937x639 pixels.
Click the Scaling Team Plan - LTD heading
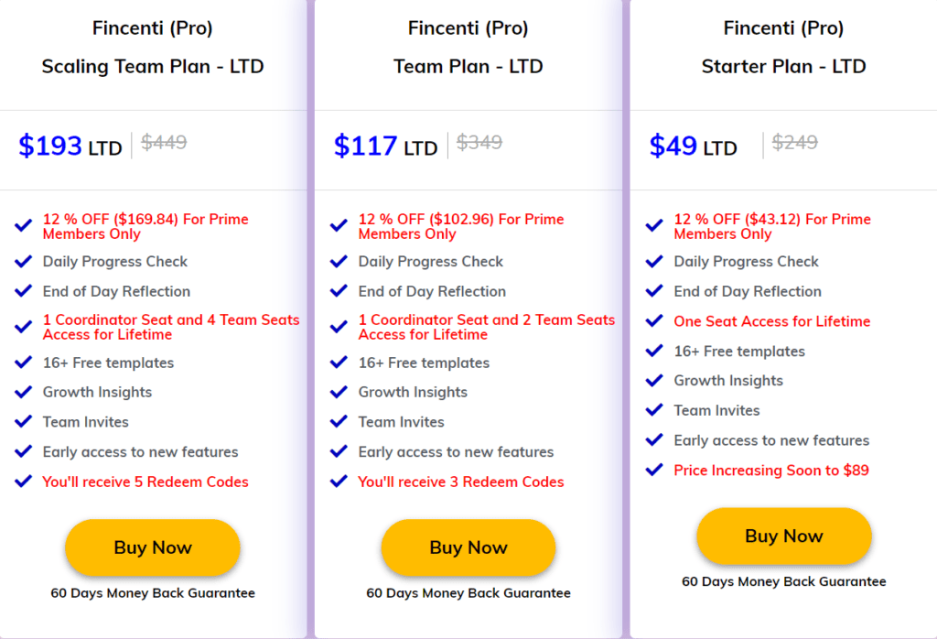tap(152, 66)
